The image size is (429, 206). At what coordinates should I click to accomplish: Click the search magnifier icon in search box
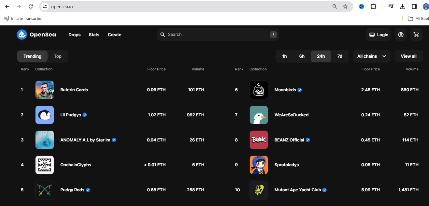click(163, 35)
